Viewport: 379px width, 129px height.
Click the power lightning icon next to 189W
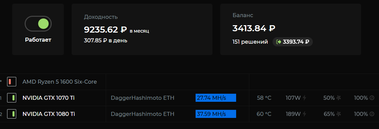305,114
